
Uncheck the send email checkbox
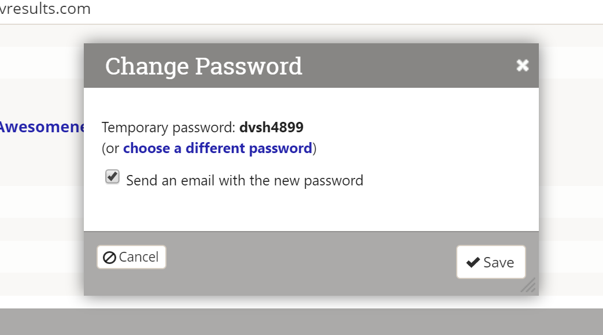click(x=112, y=177)
